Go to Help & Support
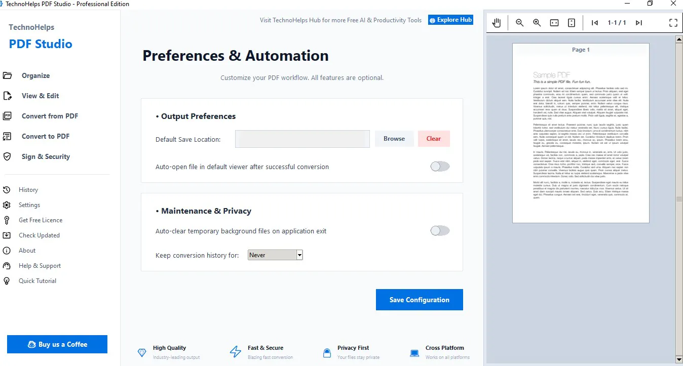Screen dimensions: 683x366 [40, 266]
